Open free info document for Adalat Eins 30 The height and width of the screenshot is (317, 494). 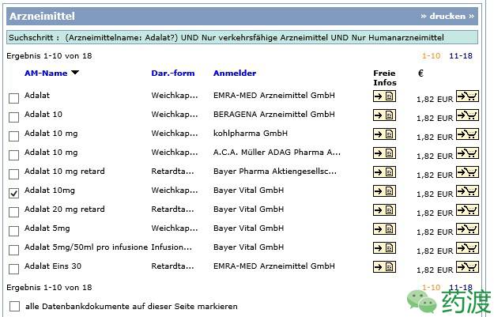click(x=384, y=267)
